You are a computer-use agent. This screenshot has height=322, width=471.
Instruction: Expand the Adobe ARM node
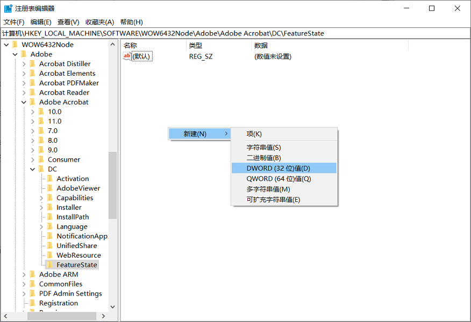click(x=24, y=275)
